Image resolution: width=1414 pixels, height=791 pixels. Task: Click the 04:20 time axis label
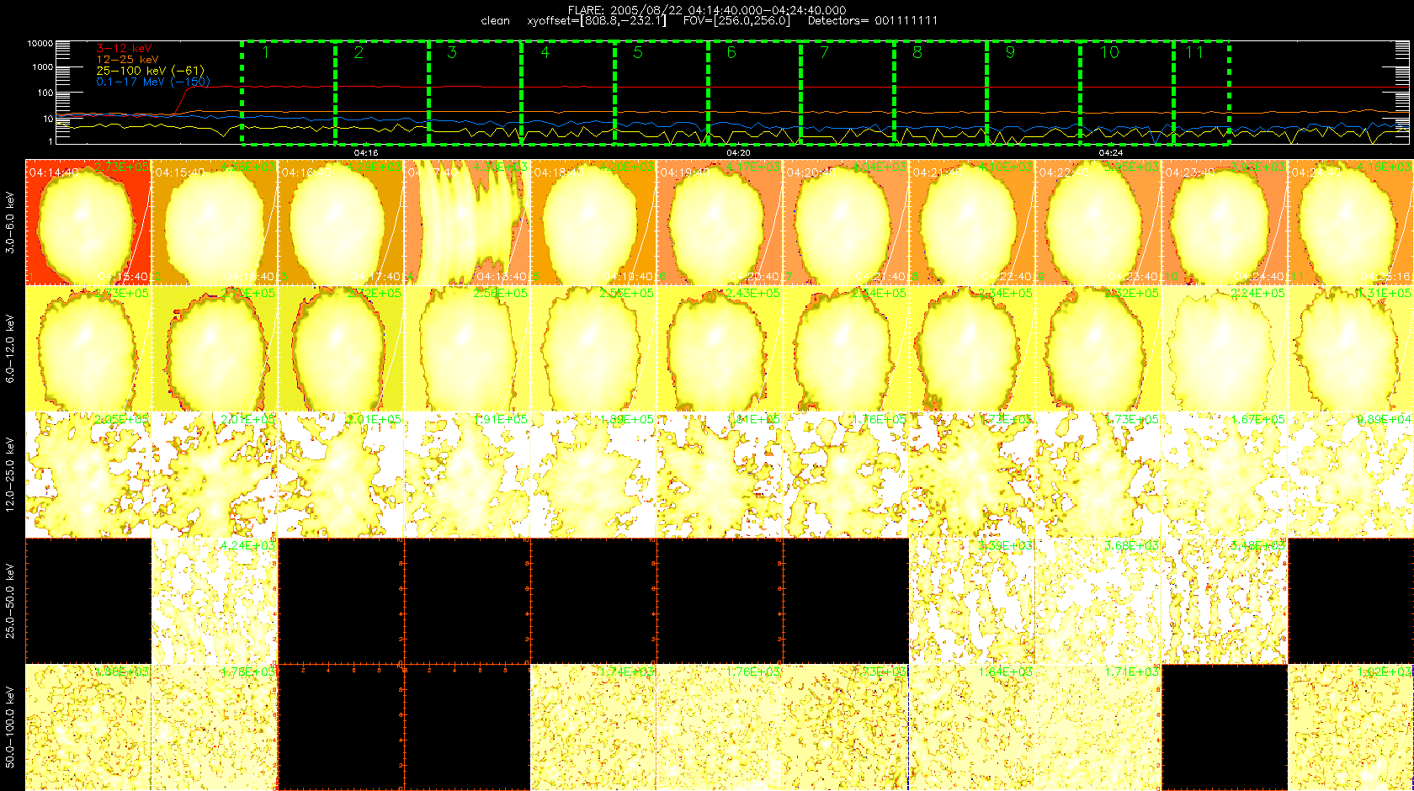(738, 153)
